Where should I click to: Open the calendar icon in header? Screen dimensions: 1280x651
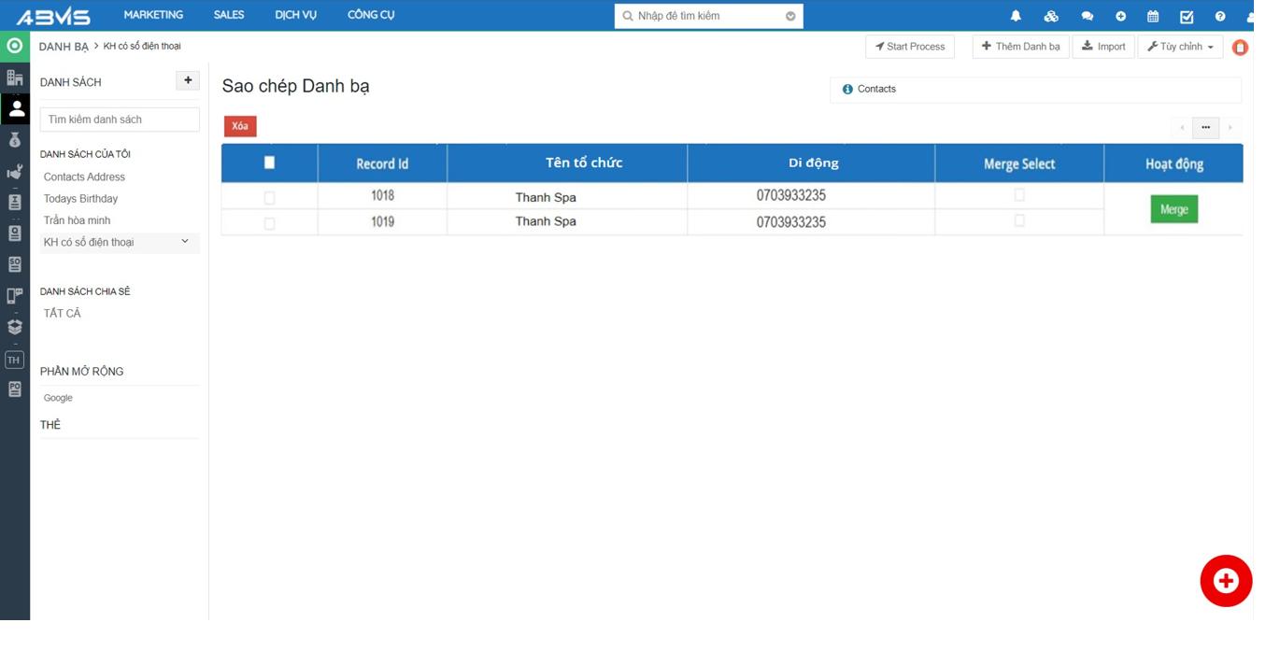pyautogui.click(x=1153, y=16)
